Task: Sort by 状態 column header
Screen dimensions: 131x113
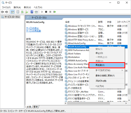Action: 111,22
